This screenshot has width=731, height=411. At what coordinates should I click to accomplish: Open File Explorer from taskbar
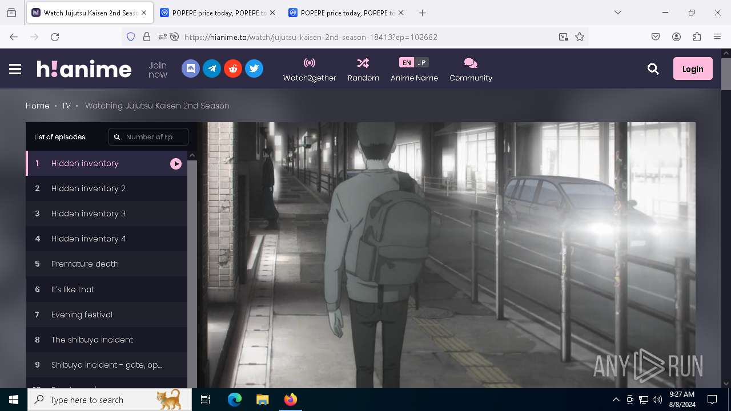(x=262, y=400)
